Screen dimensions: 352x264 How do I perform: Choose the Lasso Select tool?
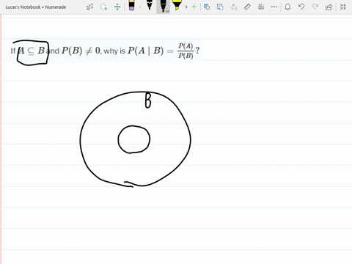pyautogui.click(x=104, y=7)
